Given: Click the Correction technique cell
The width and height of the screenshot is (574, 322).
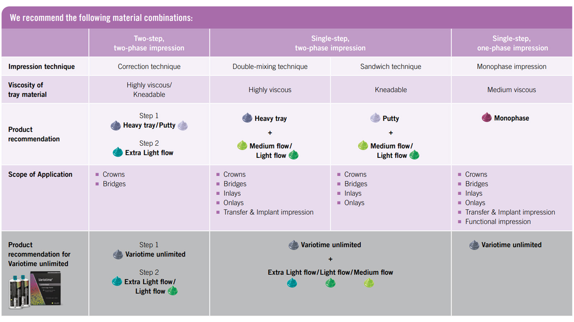Looking at the screenshot, I should point(149,67).
